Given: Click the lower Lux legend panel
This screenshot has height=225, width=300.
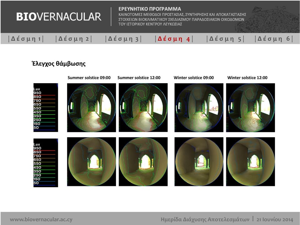Looking at the screenshot, I should coord(46,163).
